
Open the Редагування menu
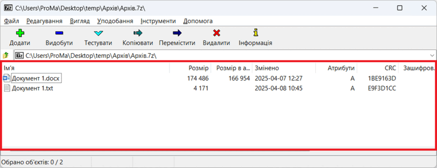[x=44, y=21]
